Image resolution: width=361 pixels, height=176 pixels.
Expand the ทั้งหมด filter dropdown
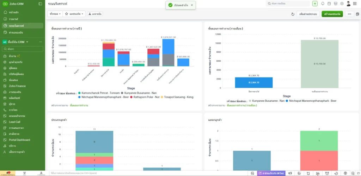point(55,14)
